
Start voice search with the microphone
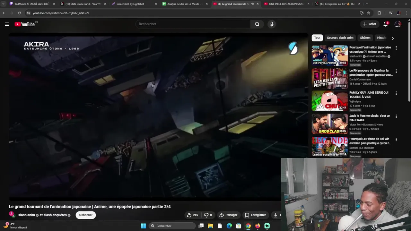(x=272, y=24)
